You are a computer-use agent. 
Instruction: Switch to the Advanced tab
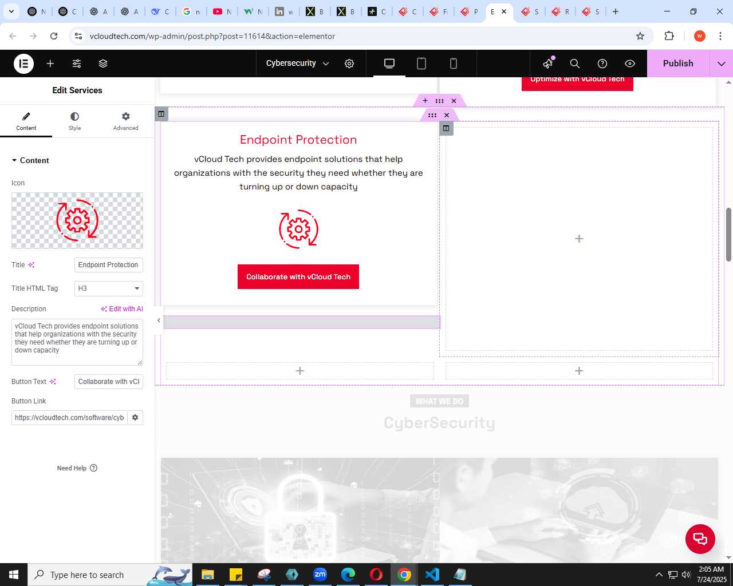125,121
